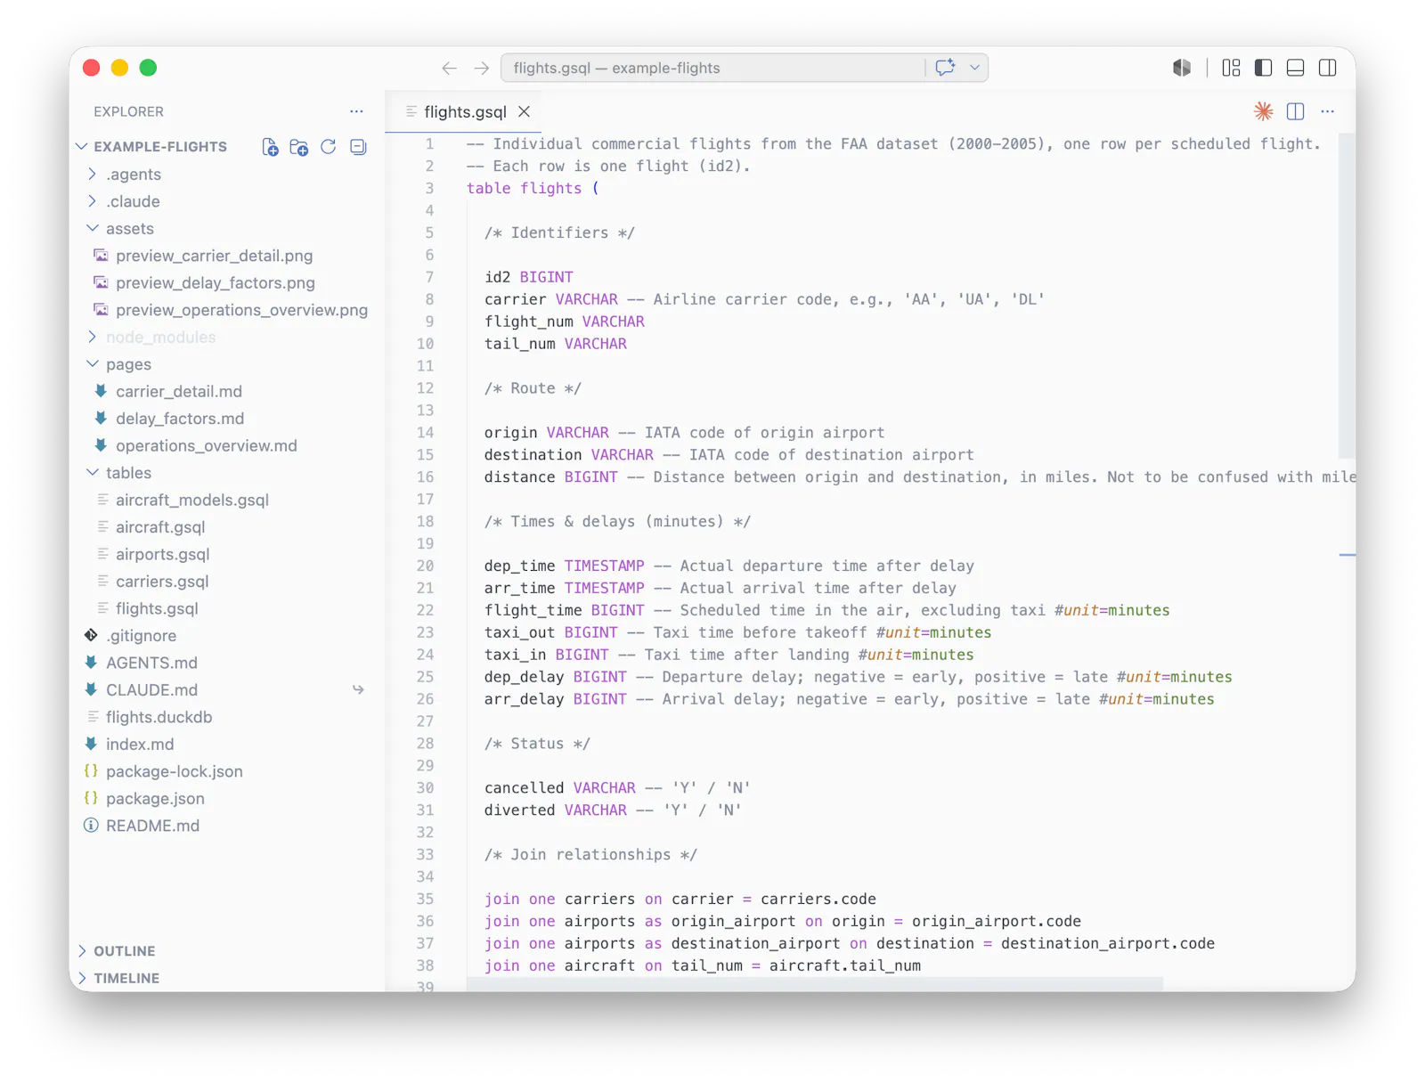Click 'tail_num VARCHAR' on line 10
The height and width of the screenshot is (1083, 1425).
coord(556,344)
